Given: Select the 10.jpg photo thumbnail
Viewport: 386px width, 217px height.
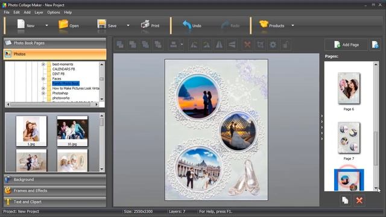Looking at the screenshot, I should pyautogui.click(x=72, y=131).
